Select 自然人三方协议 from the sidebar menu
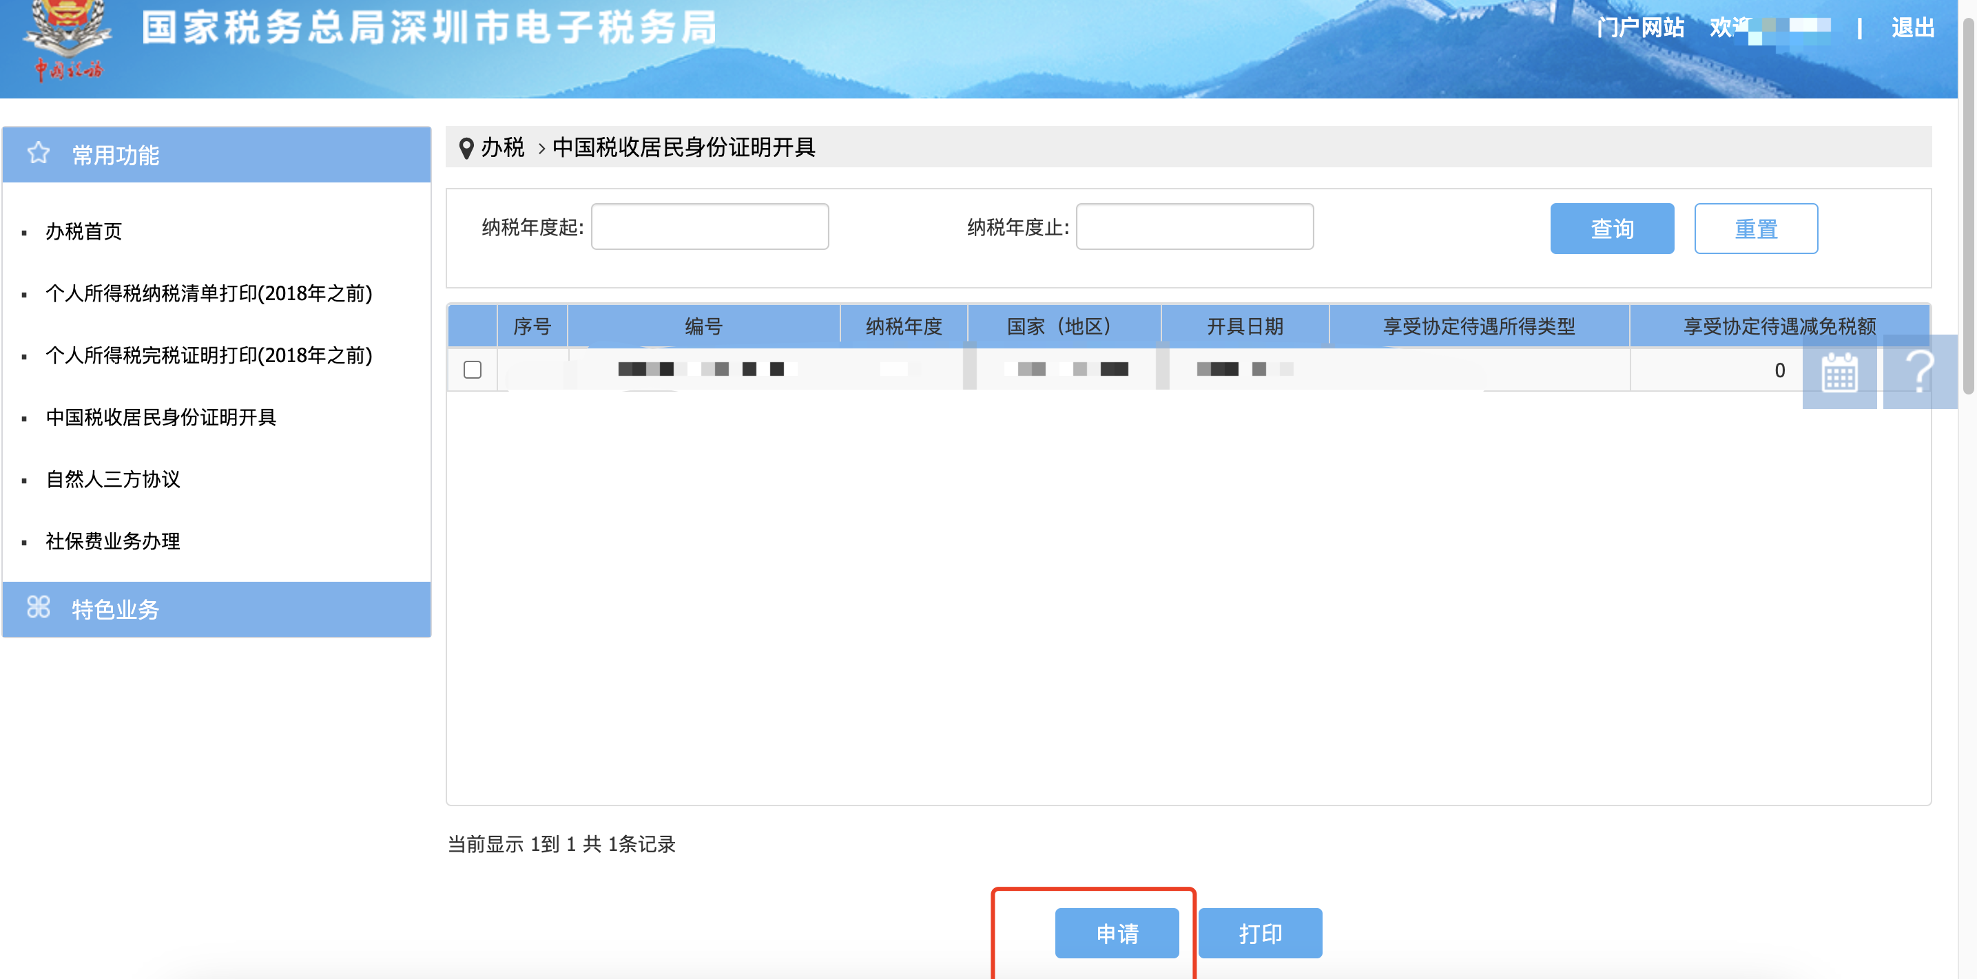Screen dimensions: 1977x979 click(113, 478)
